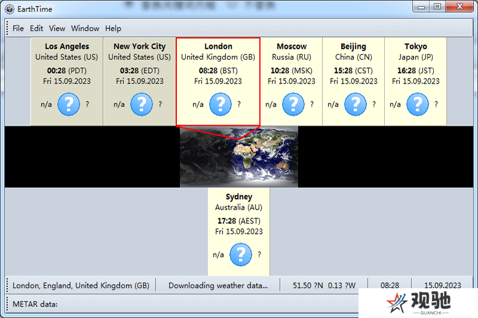Select the Tokyo city name

(416, 47)
